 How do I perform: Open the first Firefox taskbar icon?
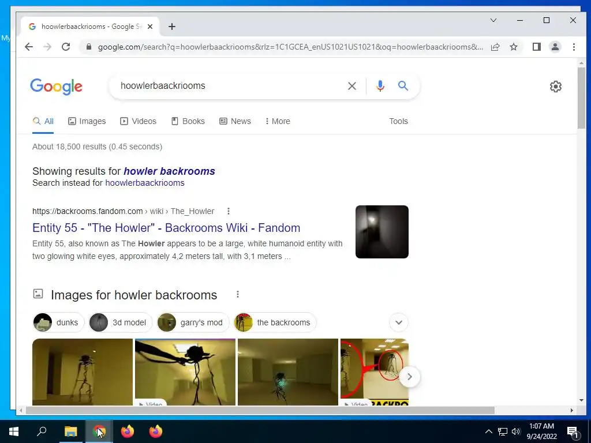(128, 431)
